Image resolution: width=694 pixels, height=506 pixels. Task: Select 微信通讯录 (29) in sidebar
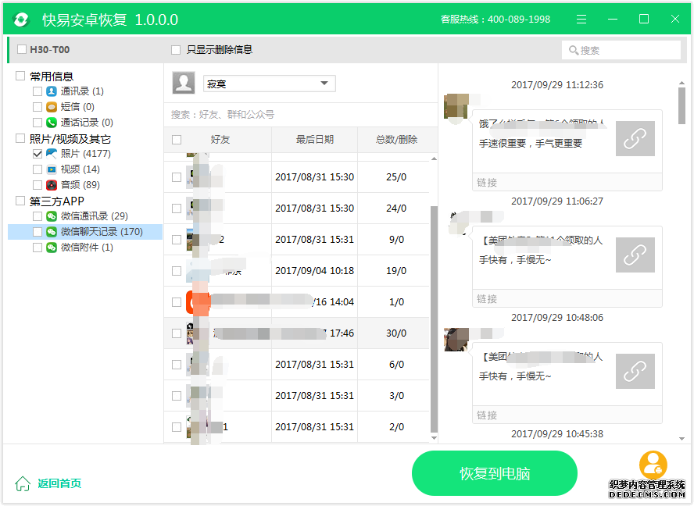coord(94,216)
